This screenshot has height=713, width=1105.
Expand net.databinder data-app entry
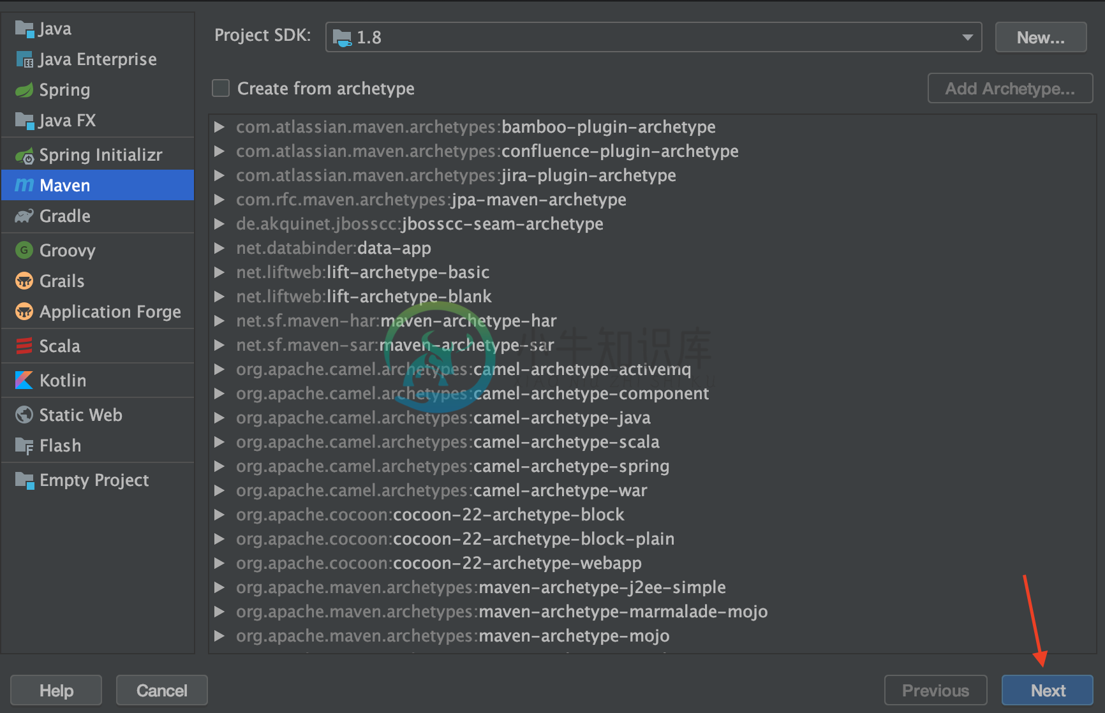coord(219,248)
